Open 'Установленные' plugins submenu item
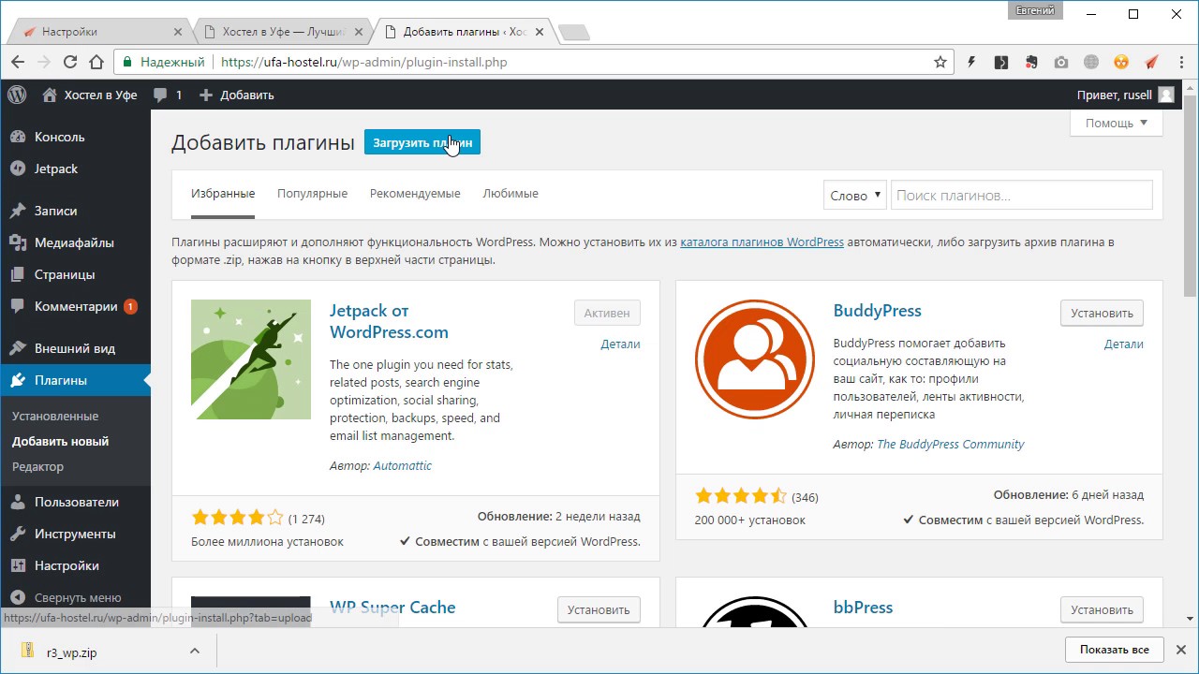 tap(55, 416)
